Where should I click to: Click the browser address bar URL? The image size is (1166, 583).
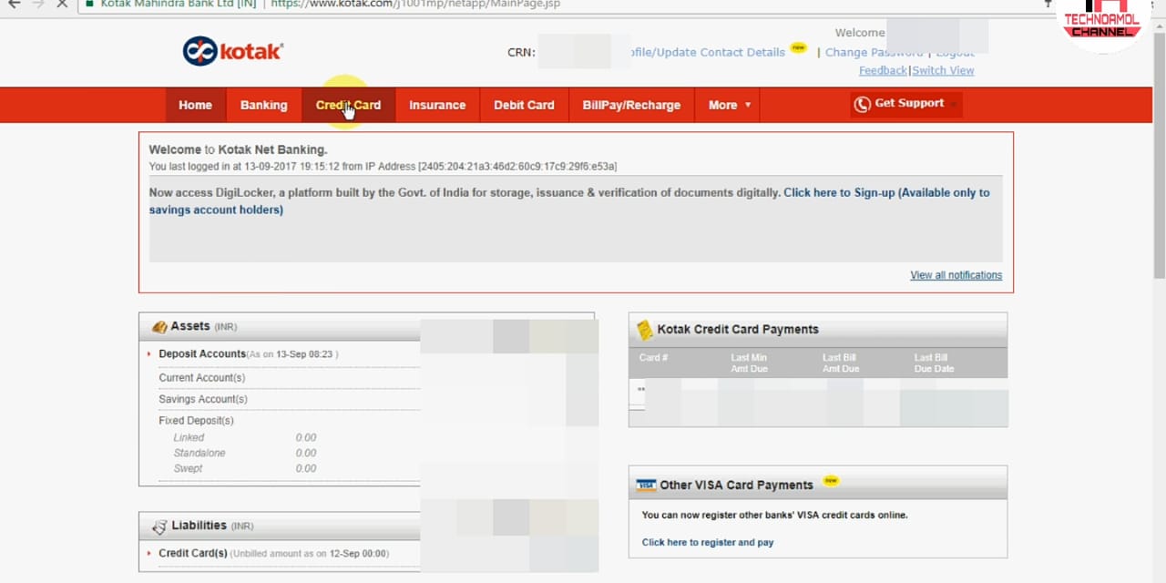click(x=415, y=4)
